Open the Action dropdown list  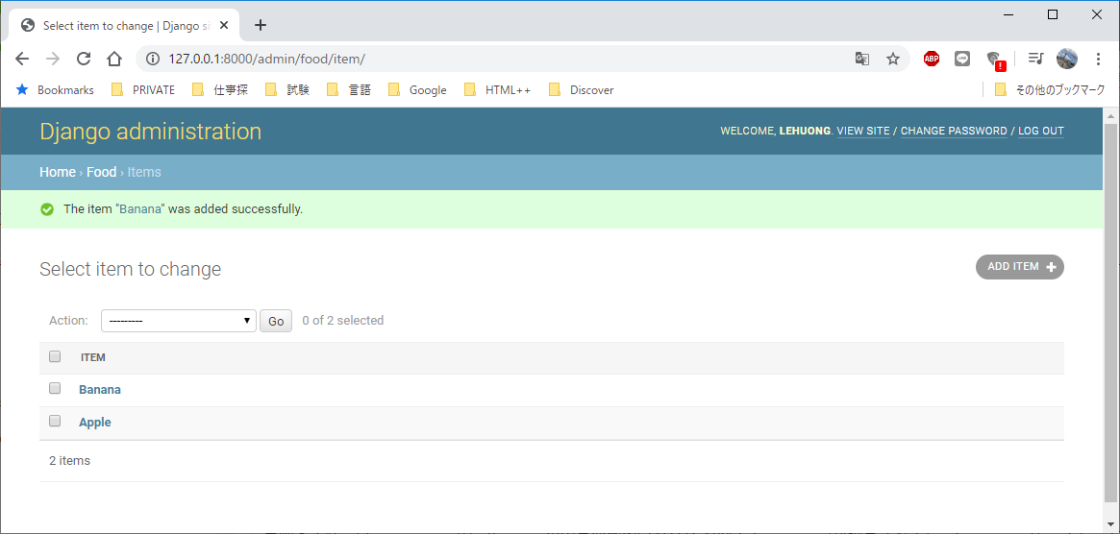[x=179, y=321]
